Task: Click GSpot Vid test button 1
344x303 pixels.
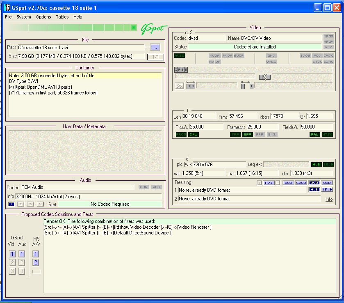Action: click(12, 254)
